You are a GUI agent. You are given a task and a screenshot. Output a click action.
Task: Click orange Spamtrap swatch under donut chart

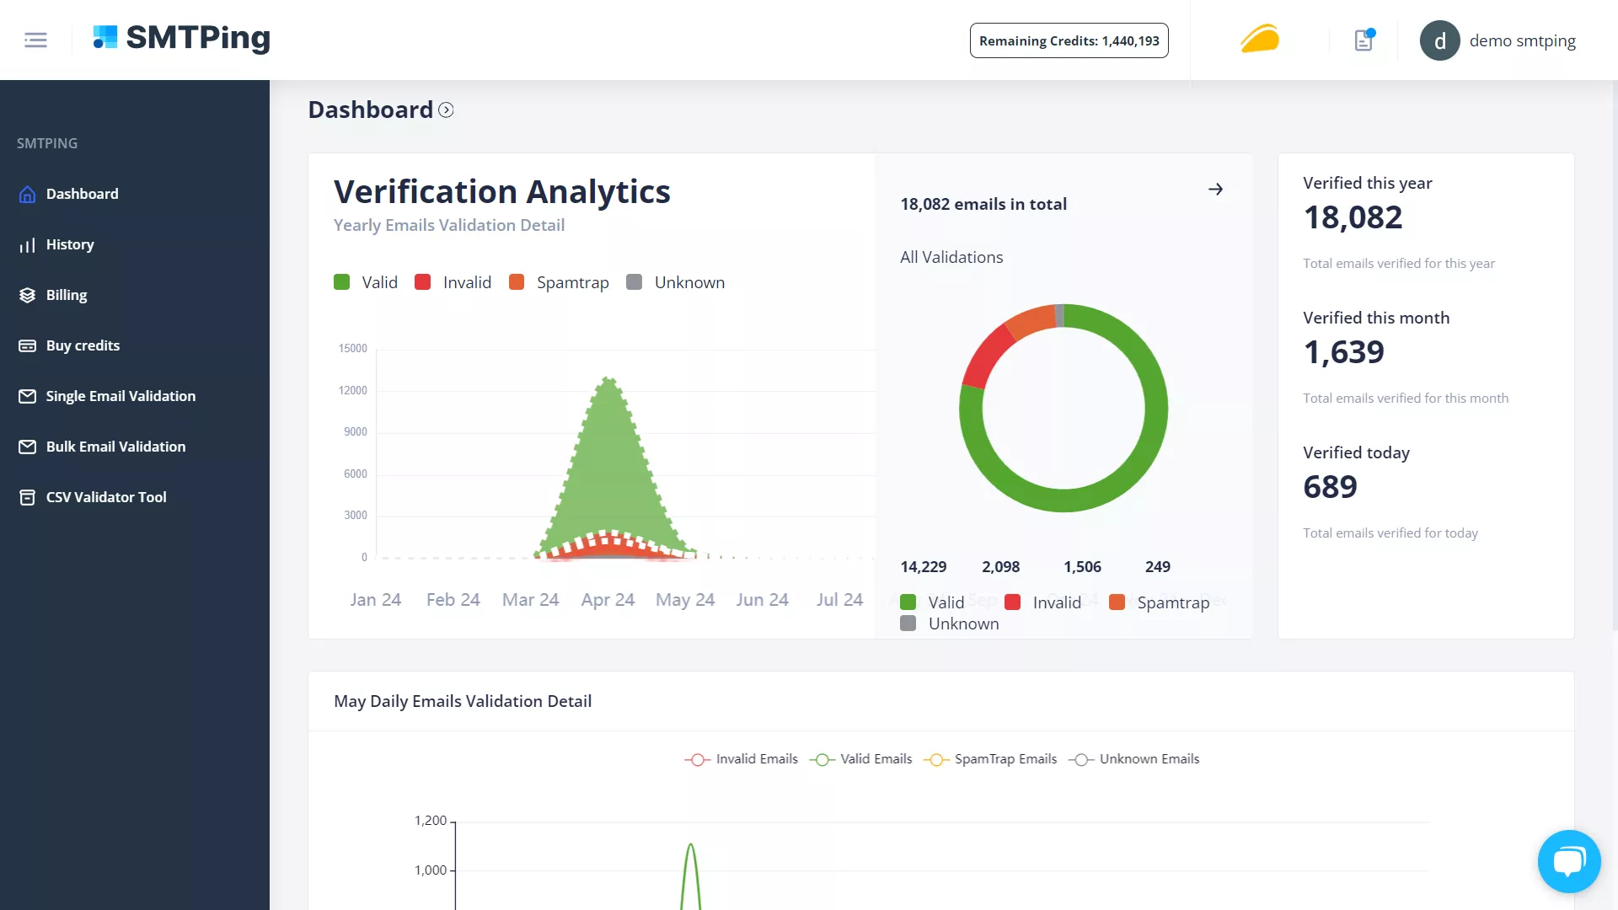[1117, 602]
